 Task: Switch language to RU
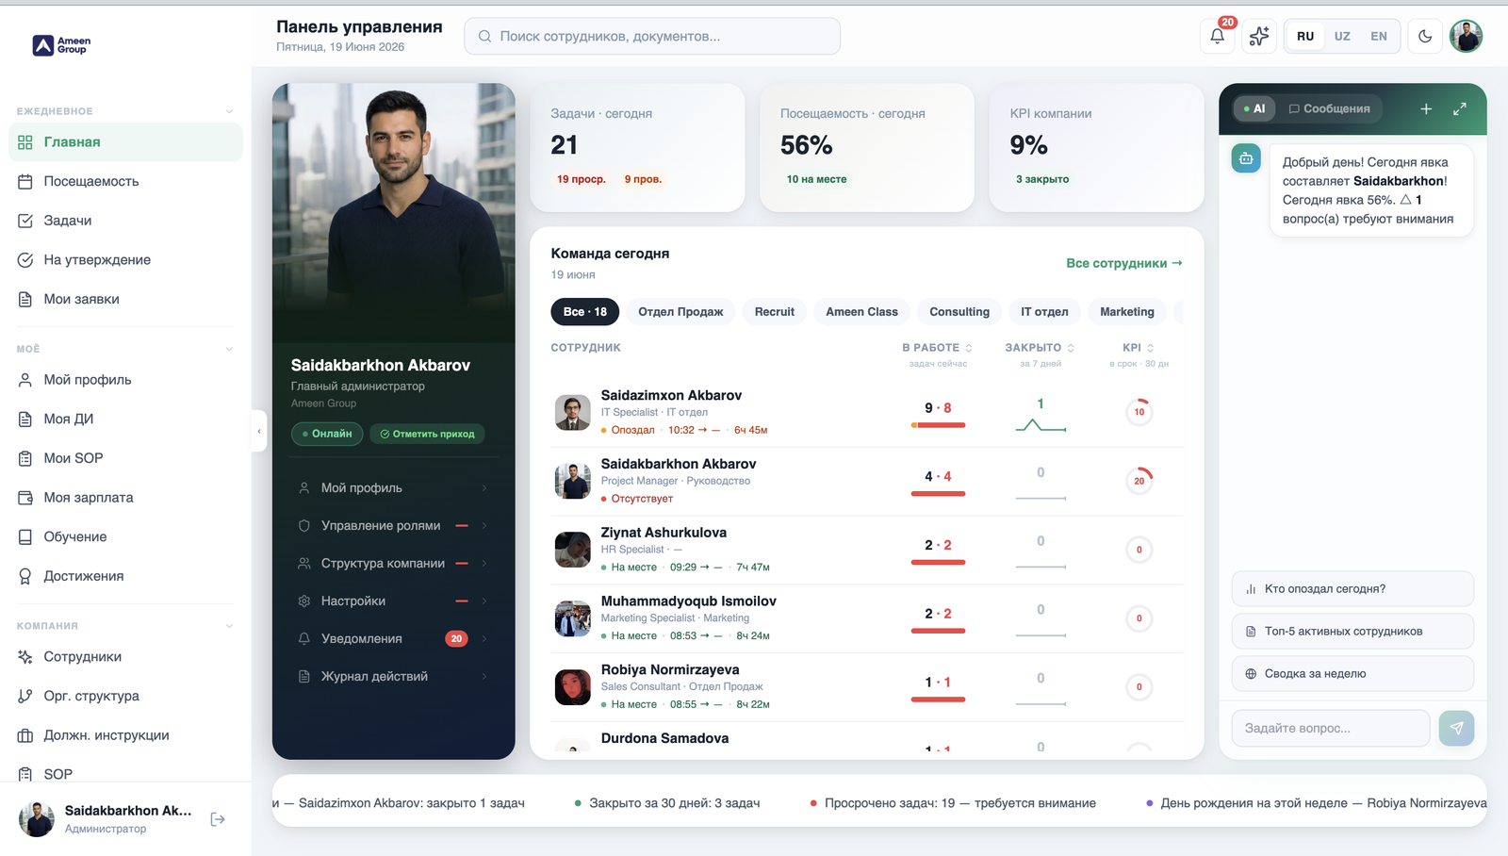(x=1305, y=37)
